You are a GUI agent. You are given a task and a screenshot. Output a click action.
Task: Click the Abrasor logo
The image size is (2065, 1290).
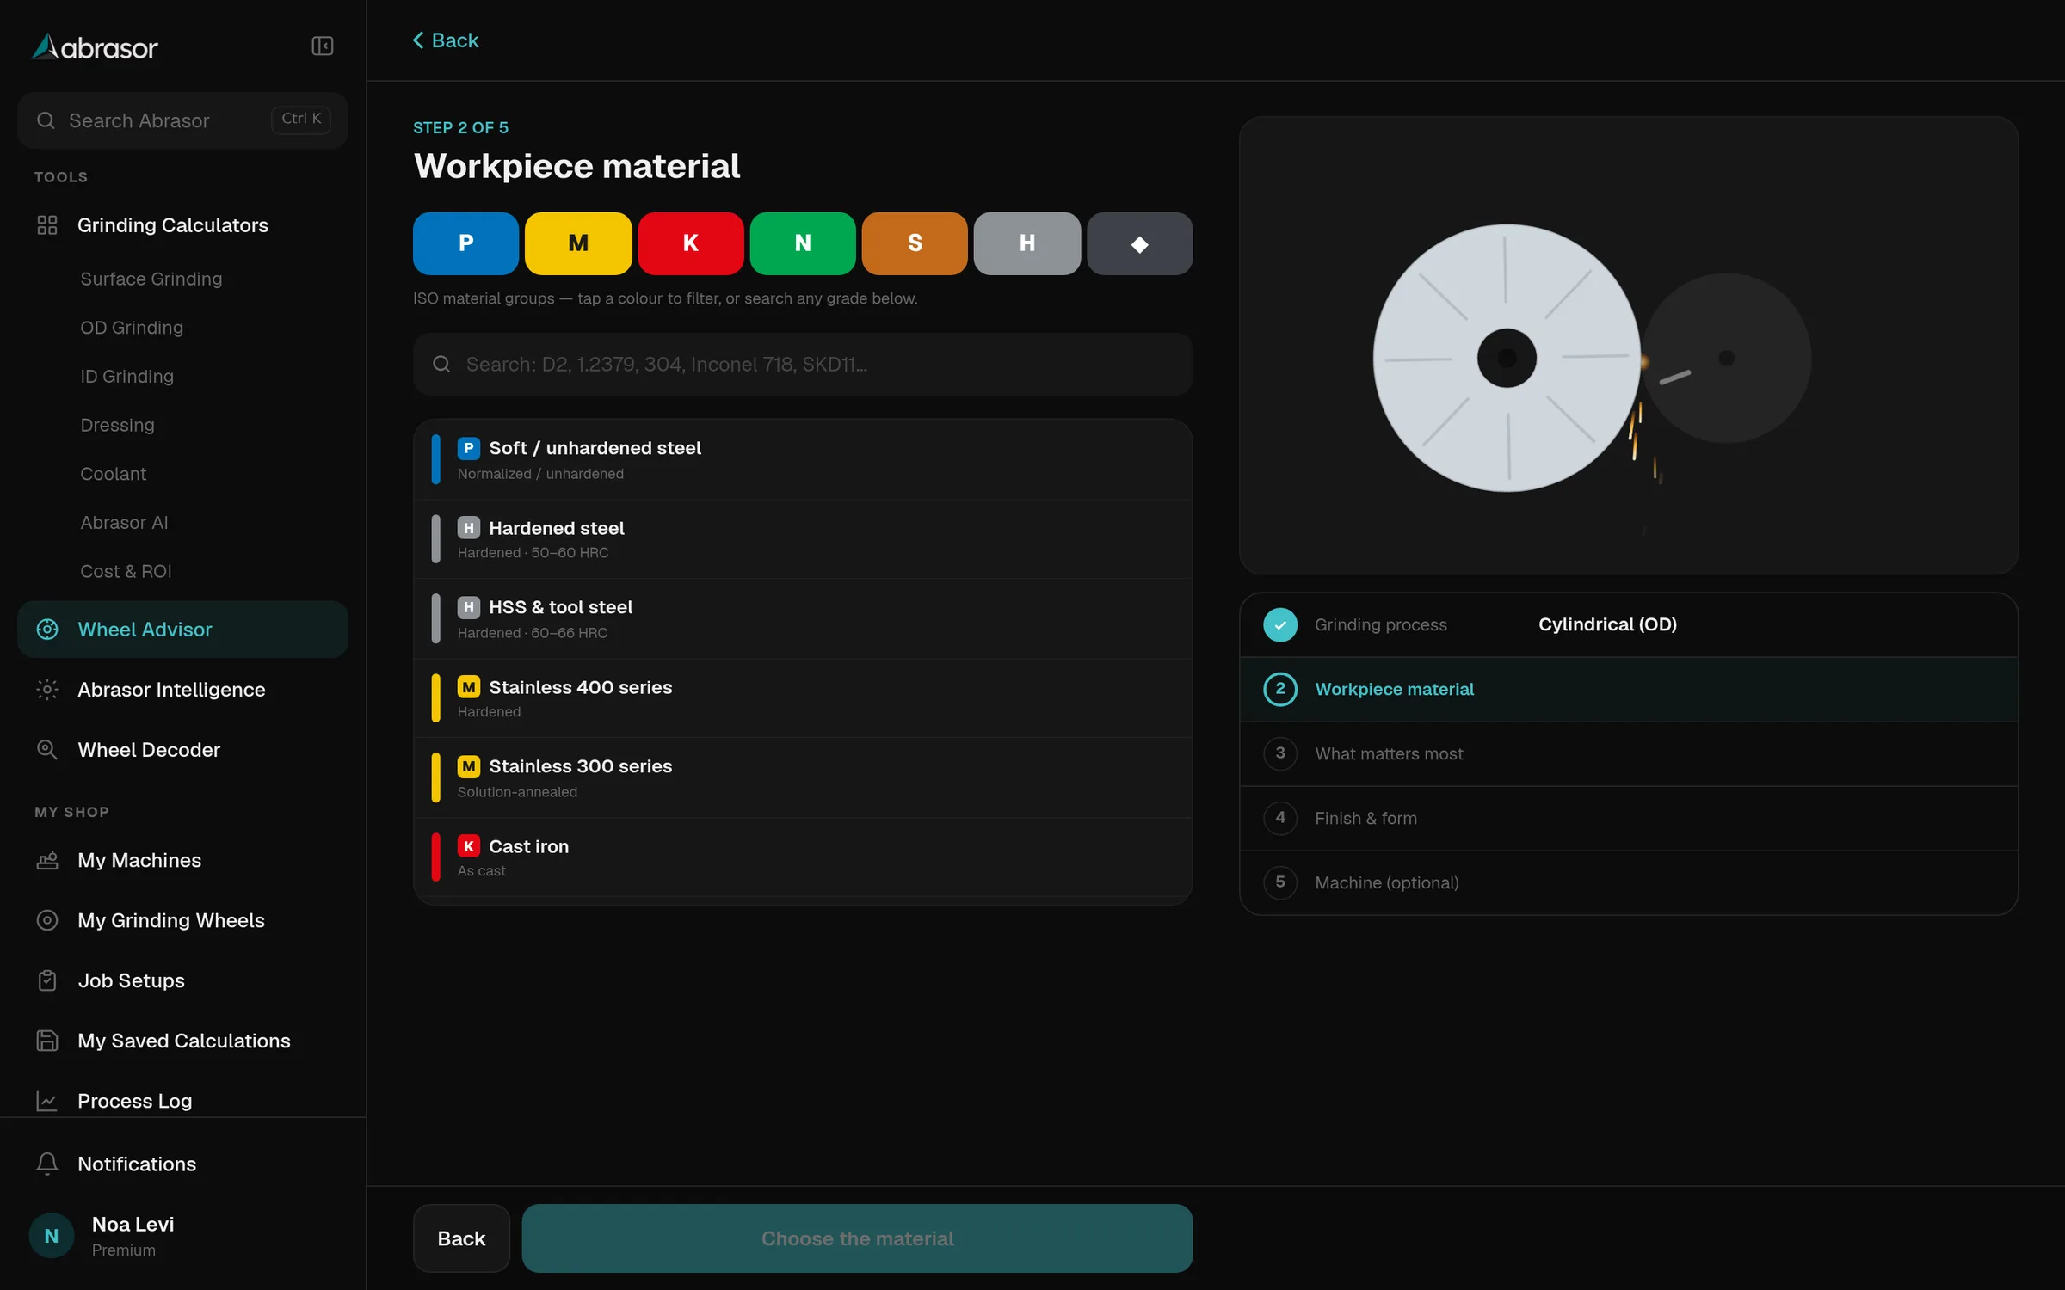tap(95, 47)
